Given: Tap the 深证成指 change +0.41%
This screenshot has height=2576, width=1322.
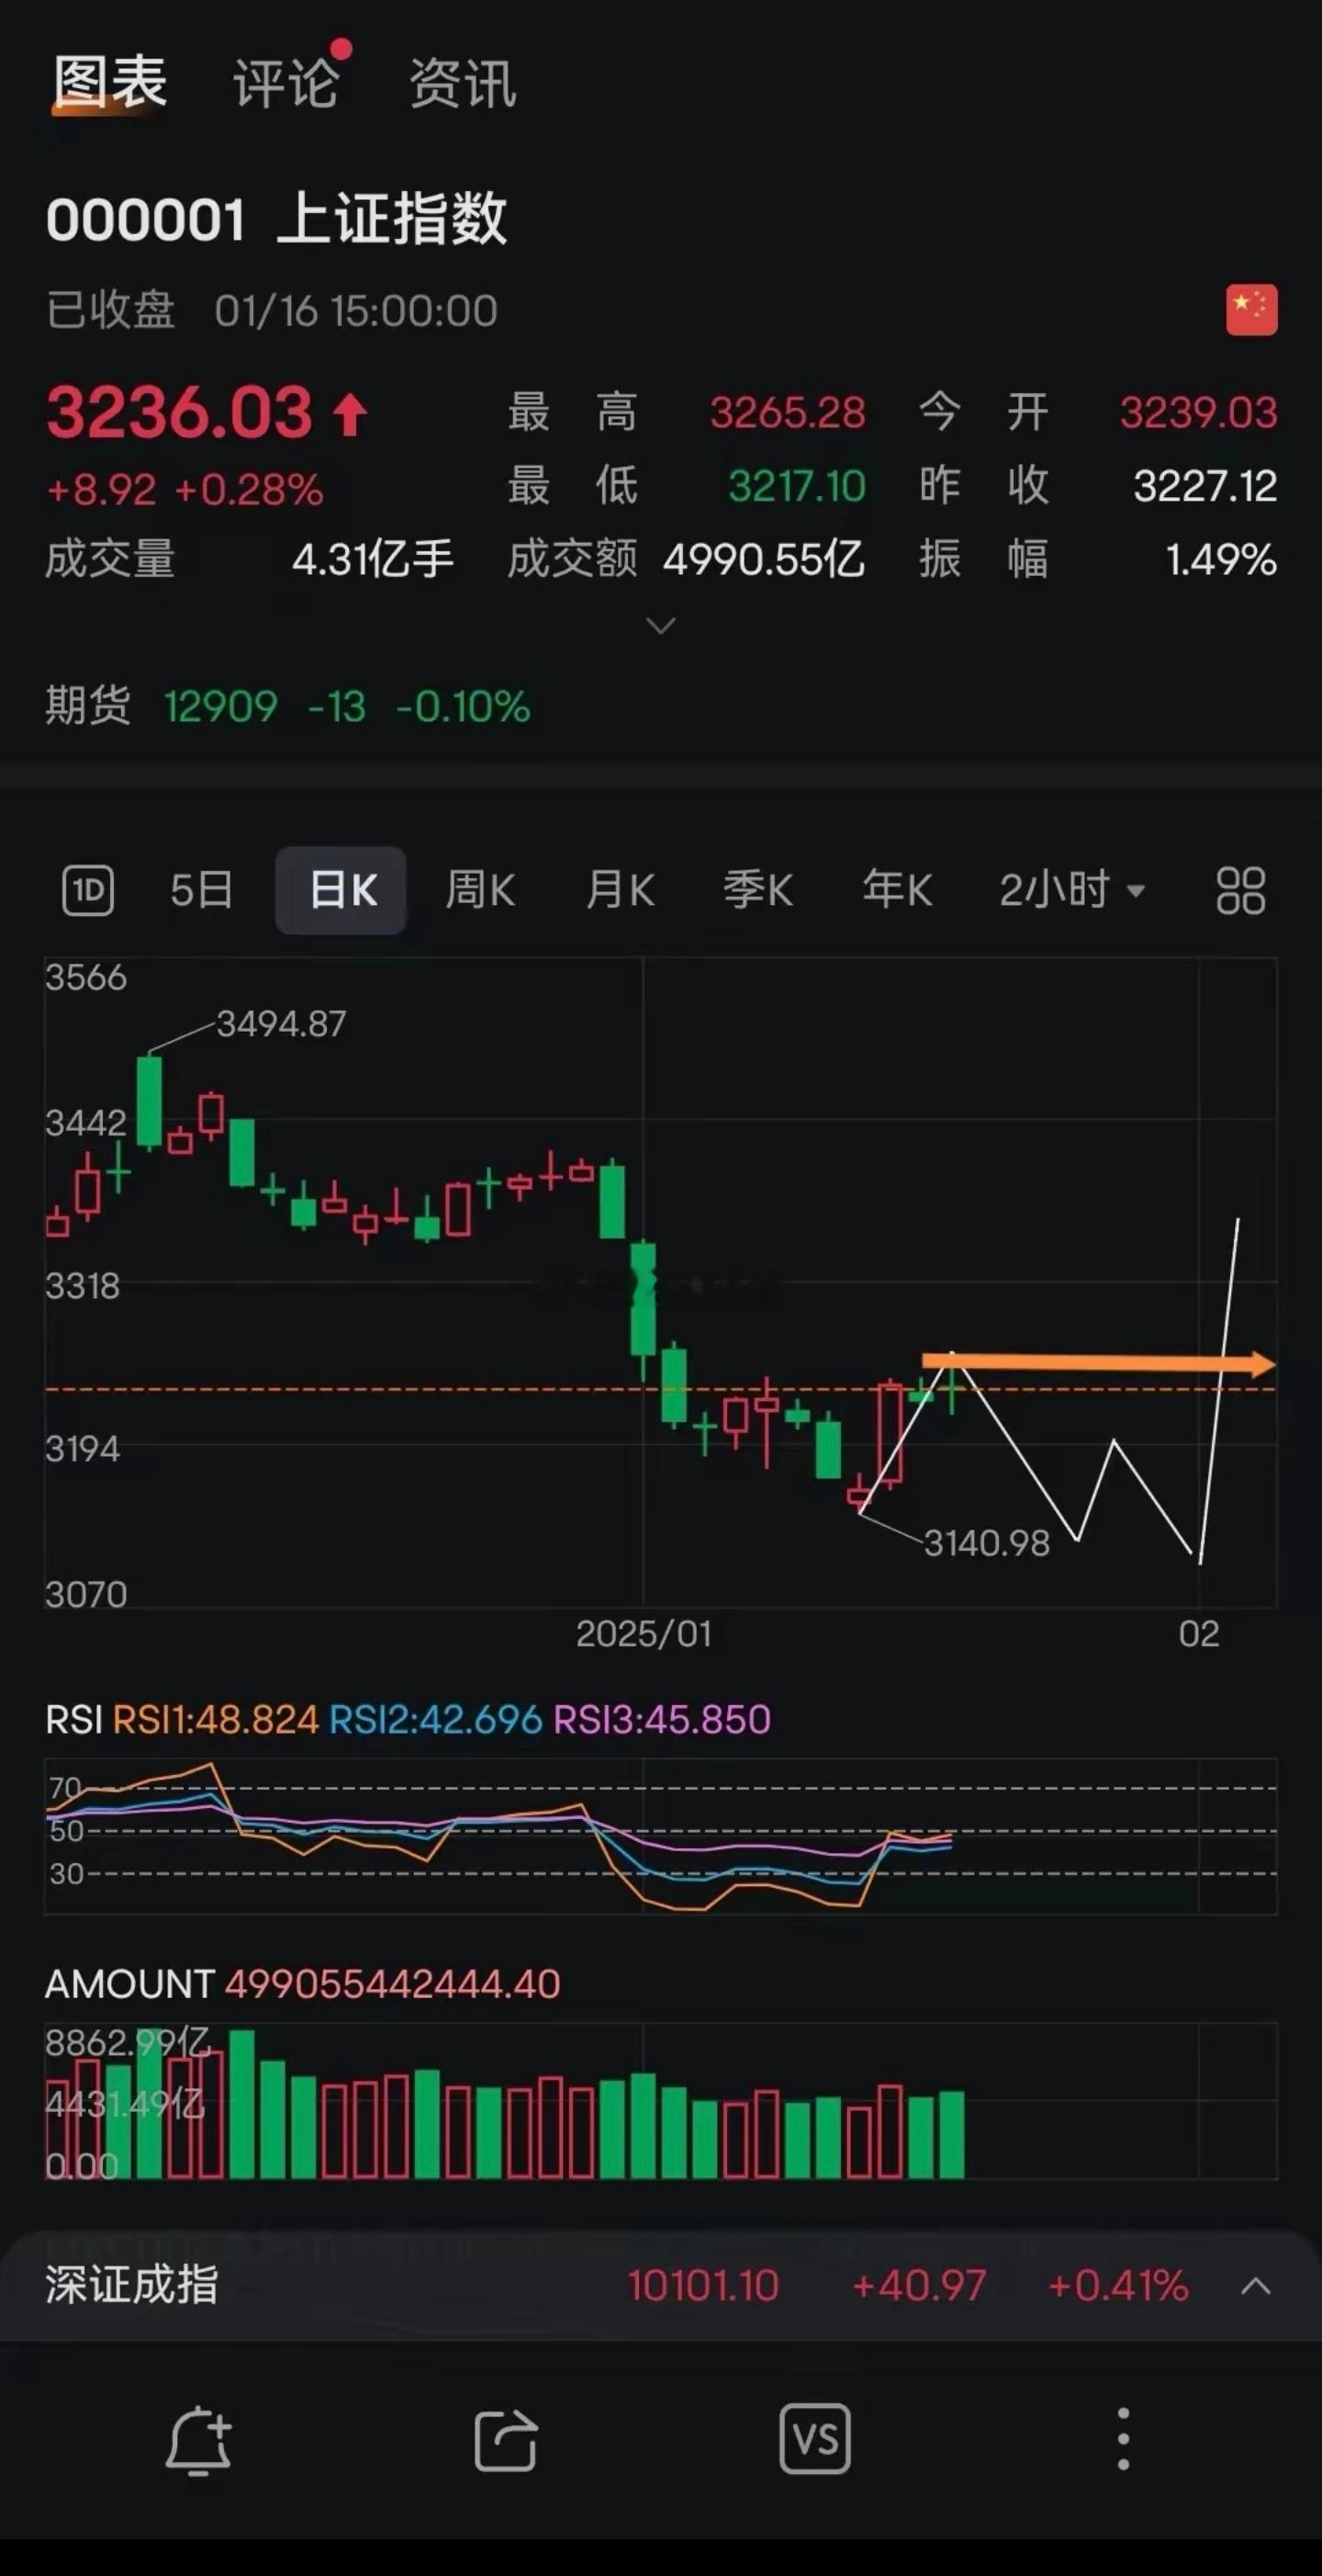Looking at the screenshot, I should pos(1118,2286).
